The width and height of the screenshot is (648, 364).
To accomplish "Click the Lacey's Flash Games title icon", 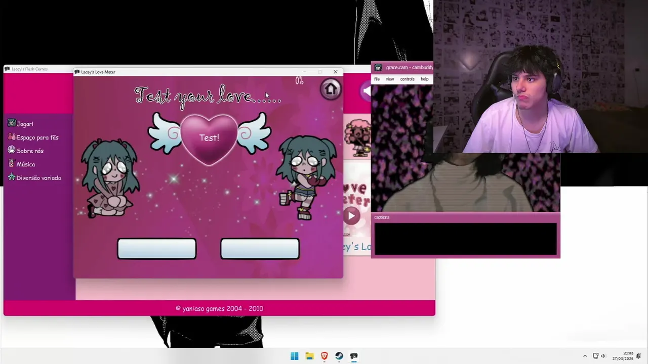I will [x=7, y=69].
